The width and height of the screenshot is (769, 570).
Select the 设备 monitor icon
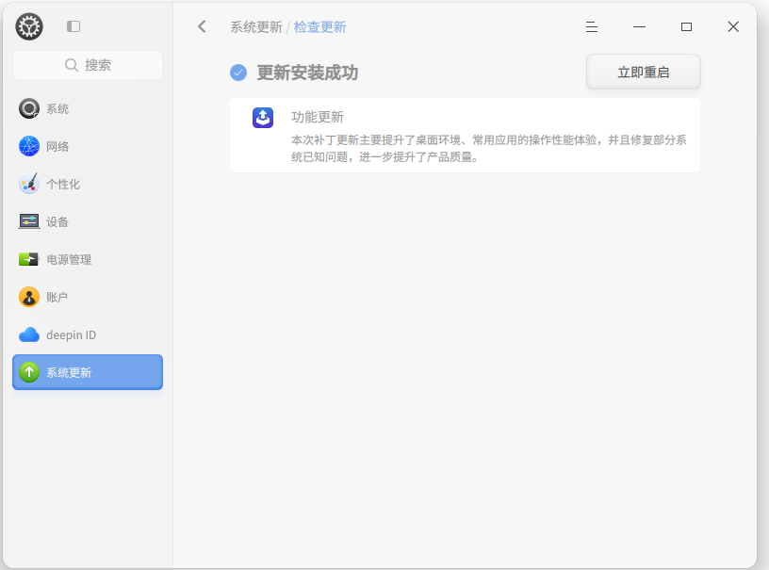tap(29, 221)
